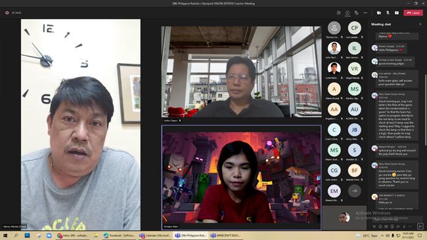Switch to the MINECRAFT EDUC taskbar window
Viewport: 427px width, 240px height.
tap(225, 235)
